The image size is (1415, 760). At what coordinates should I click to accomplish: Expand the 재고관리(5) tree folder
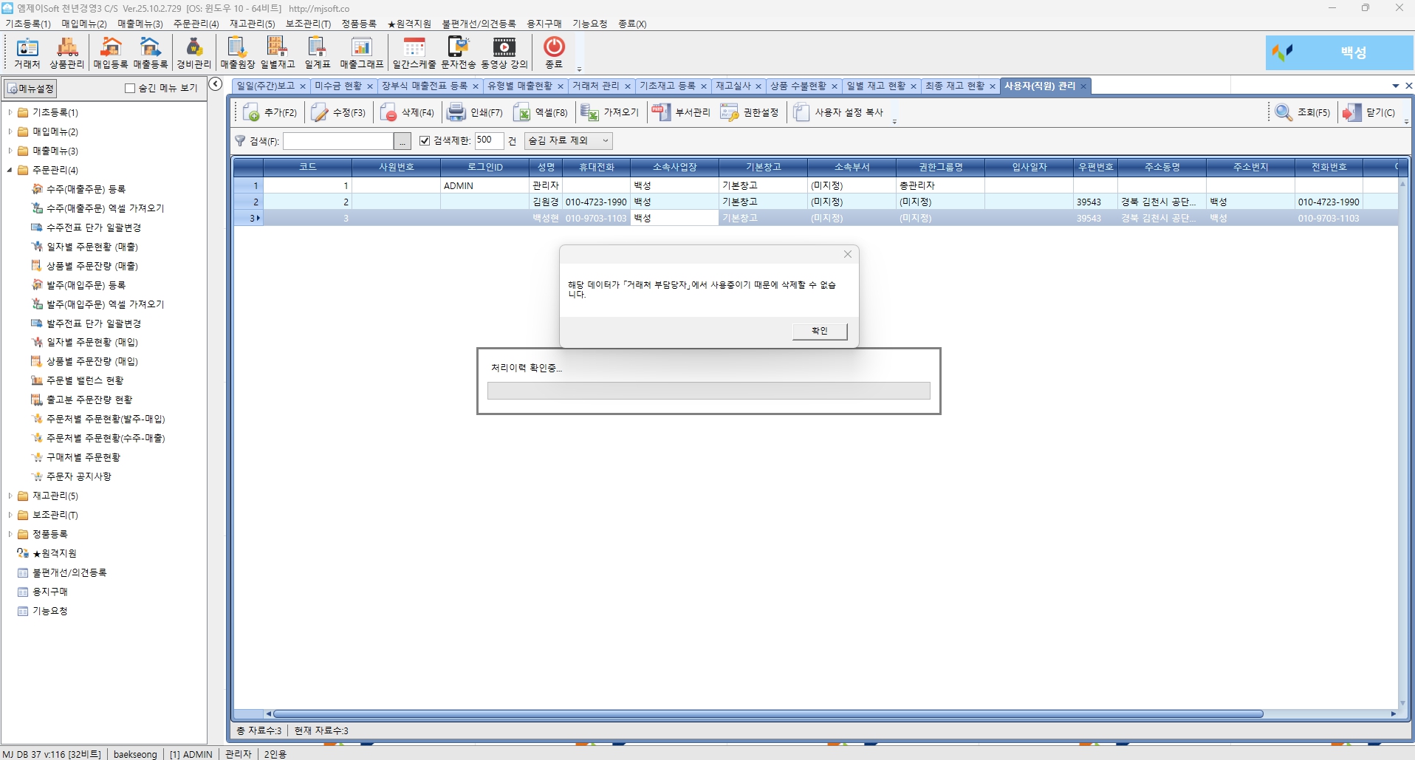(x=10, y=496)
